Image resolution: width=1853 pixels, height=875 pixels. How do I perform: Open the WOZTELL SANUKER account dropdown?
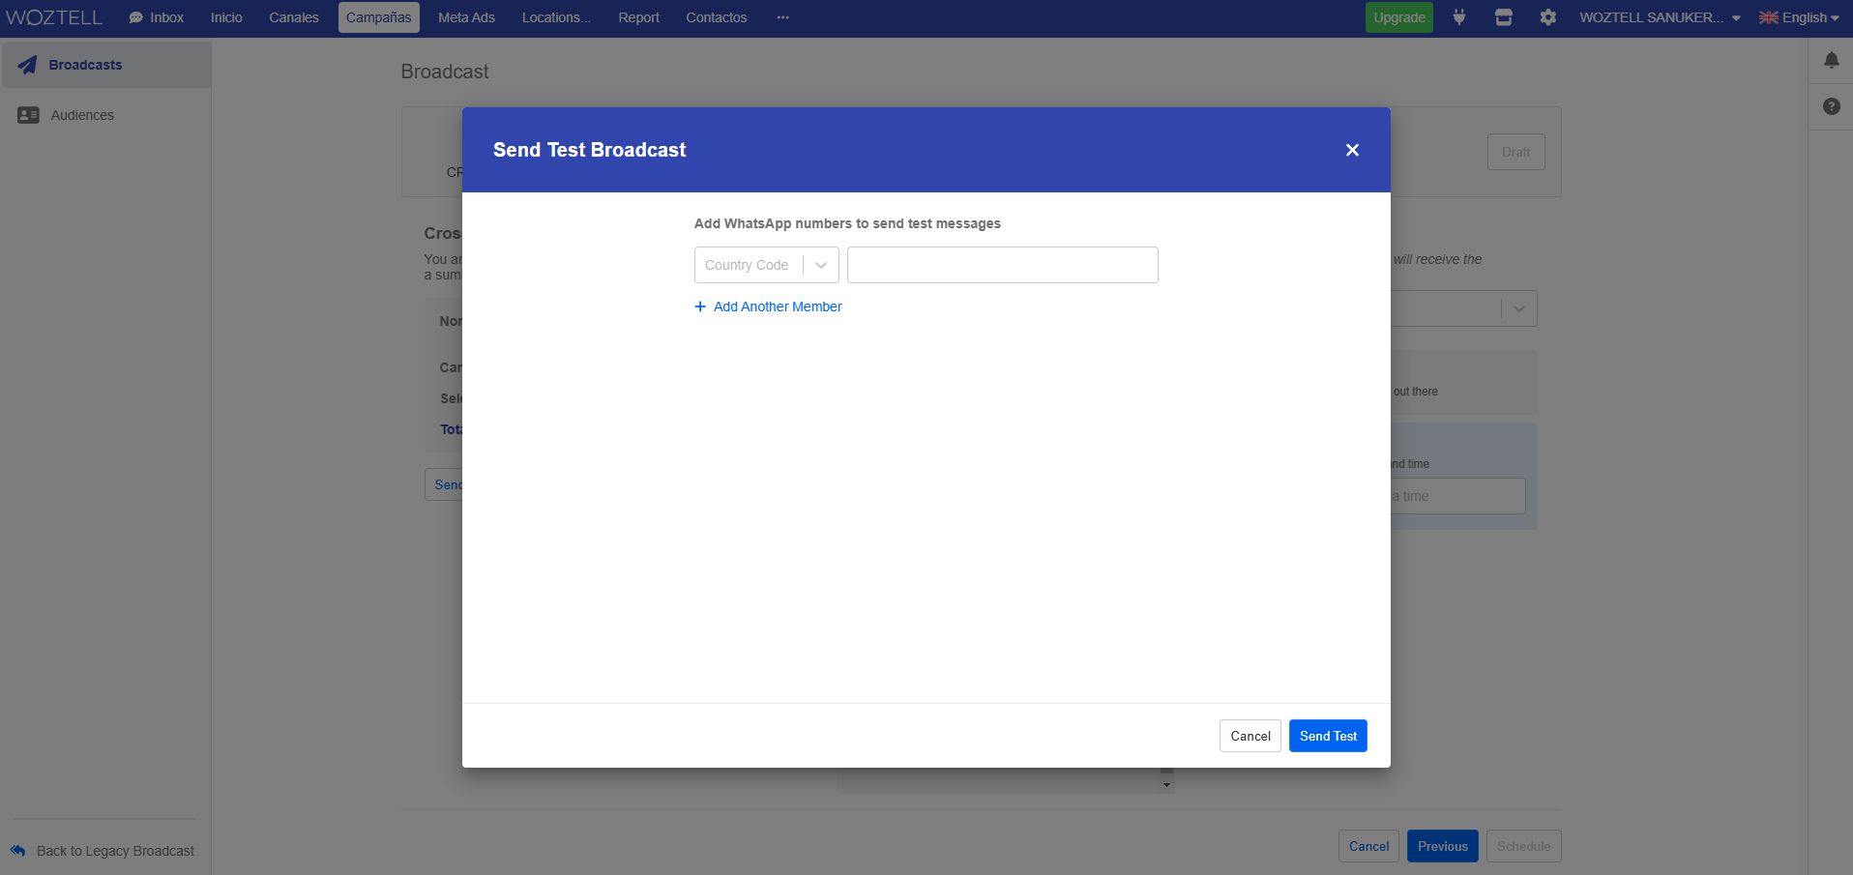[1659, 17]
